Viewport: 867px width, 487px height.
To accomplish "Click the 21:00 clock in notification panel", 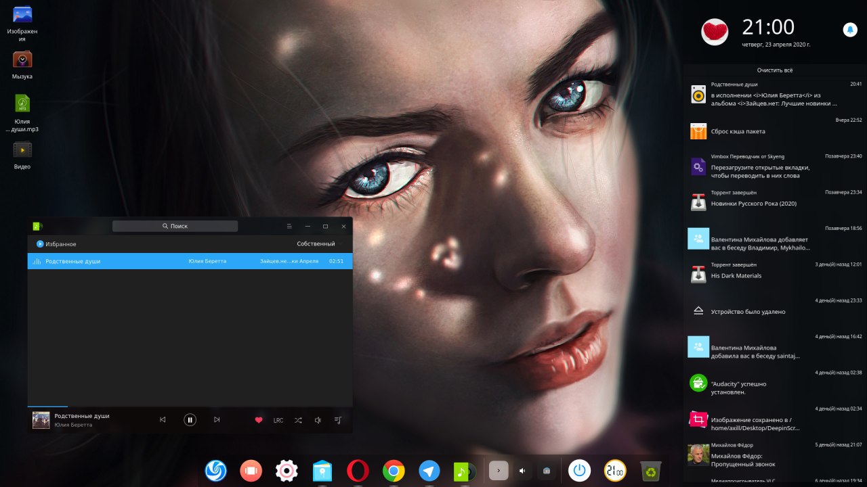I will tap(768, 27).
